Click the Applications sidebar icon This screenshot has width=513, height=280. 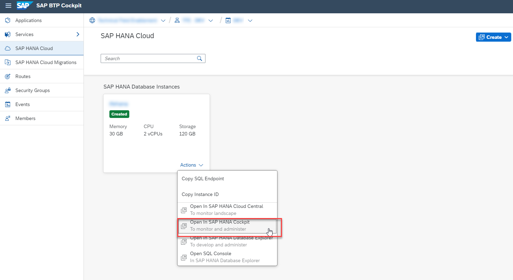8,20
